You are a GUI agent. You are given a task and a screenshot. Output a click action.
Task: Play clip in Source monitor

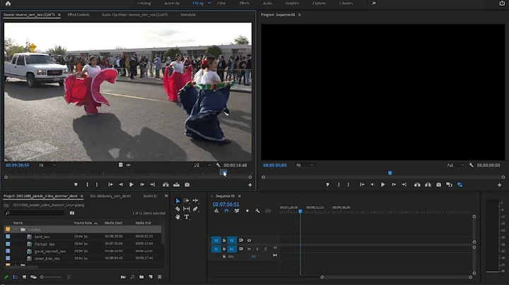point(131,185)
